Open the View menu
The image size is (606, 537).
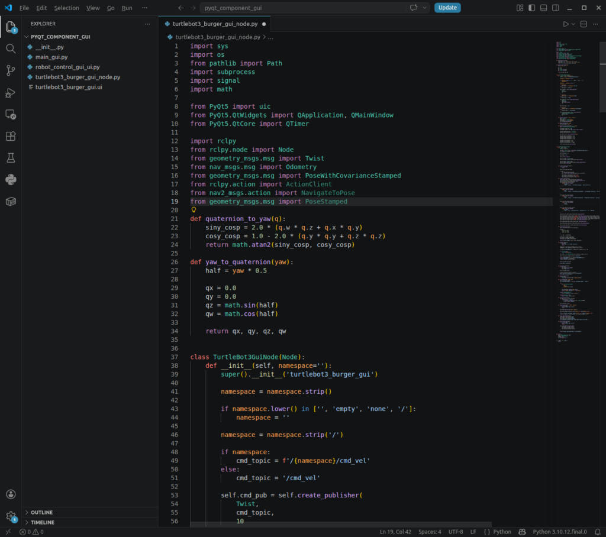tap(93, 8)
